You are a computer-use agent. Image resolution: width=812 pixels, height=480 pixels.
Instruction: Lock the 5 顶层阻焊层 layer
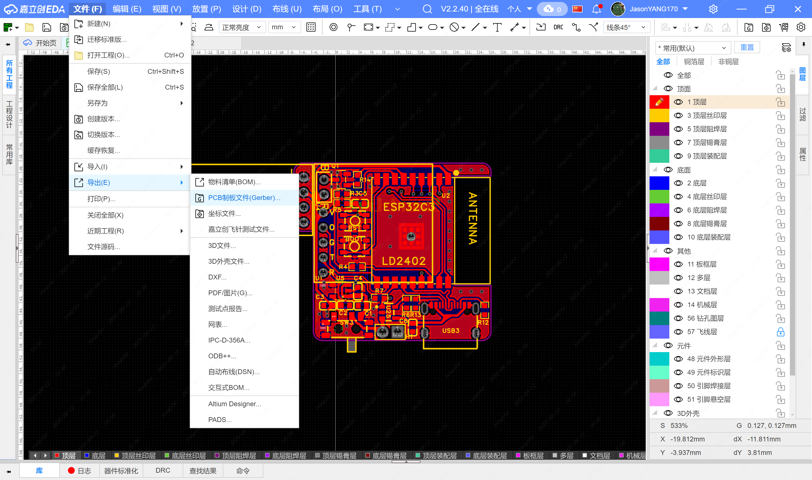[x=781, y=129]
